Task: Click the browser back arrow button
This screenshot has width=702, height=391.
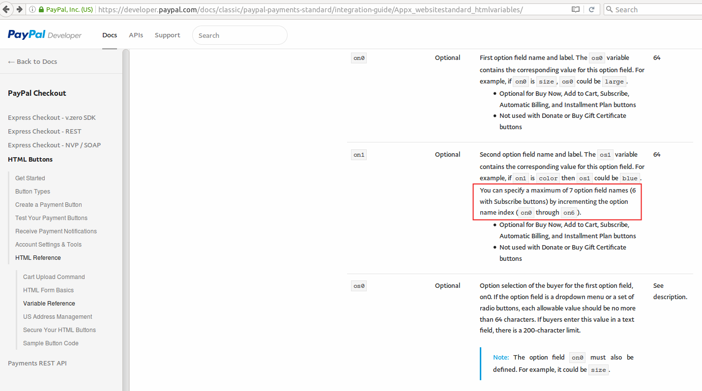Action: [6, 9]
